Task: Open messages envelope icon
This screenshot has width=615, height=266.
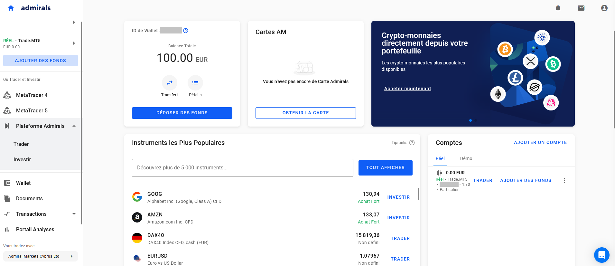Action: click(x=581, y=8)
